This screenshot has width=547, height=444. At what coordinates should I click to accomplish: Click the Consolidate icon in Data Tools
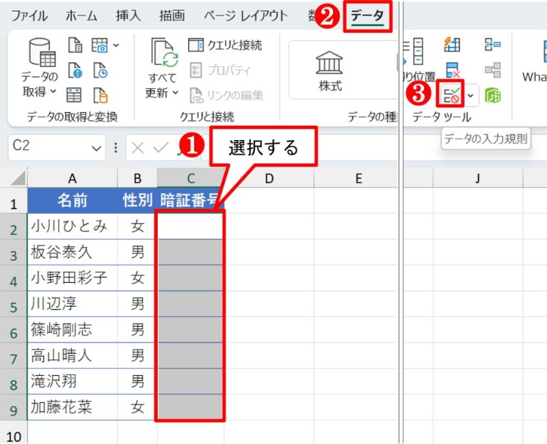[x=492, y=45]
